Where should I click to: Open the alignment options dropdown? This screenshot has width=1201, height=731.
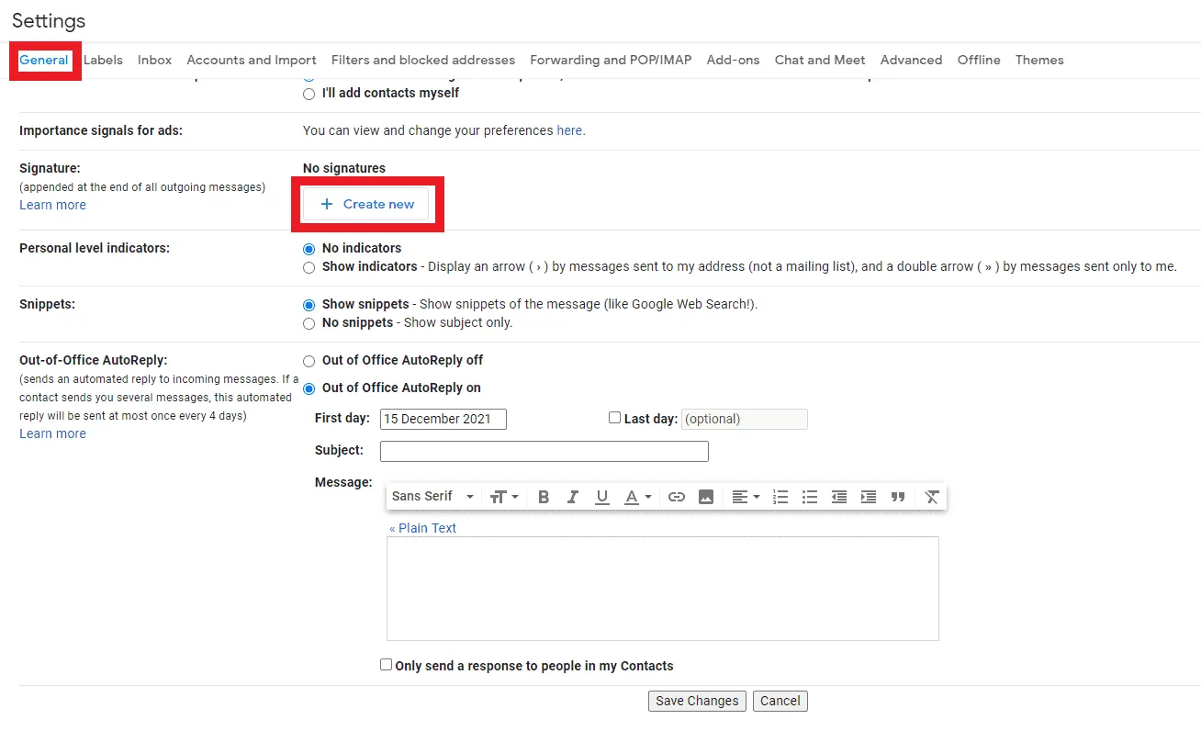pos(746,497)
